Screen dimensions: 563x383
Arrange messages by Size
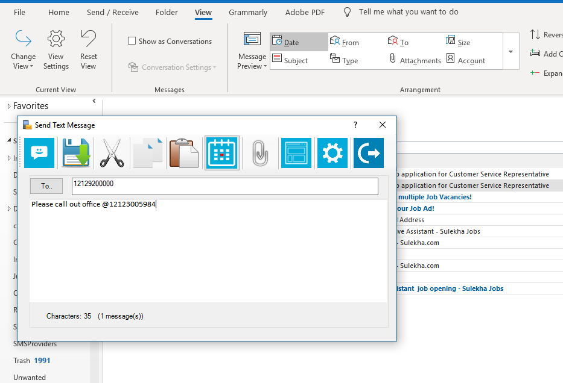[458, 42]
